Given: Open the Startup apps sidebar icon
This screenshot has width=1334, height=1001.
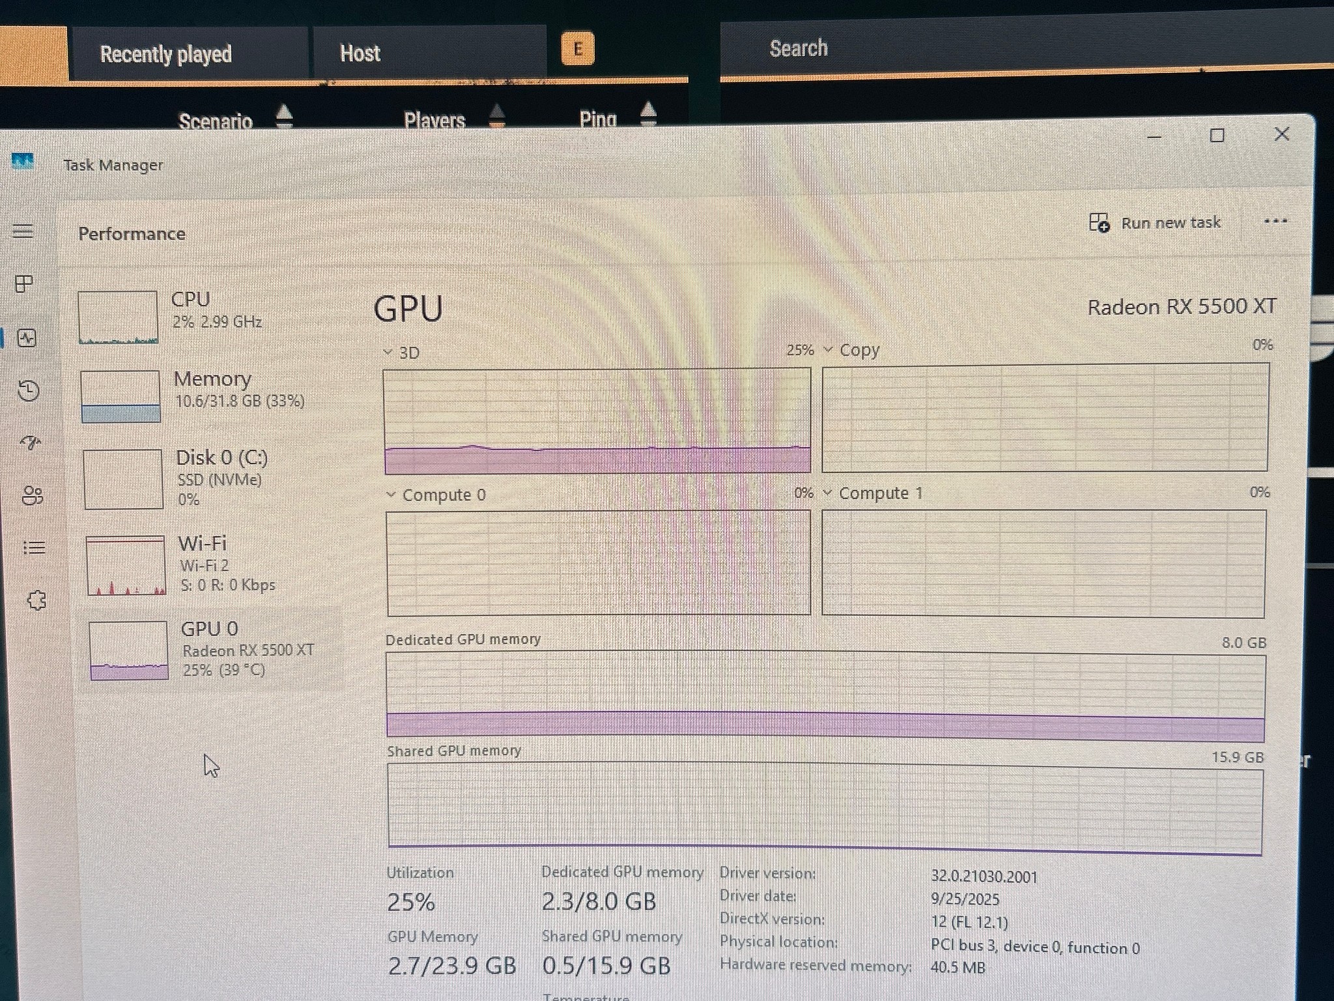Looking at the screenshot, I should click(x=31, y=443).
